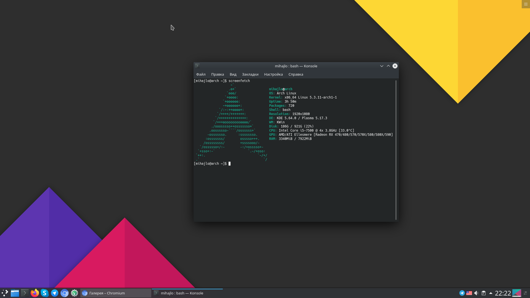This screenshot has height=298, width=530.
Task: Click the 'OS: Arch Linux' line
Action: tap(283, 93)
